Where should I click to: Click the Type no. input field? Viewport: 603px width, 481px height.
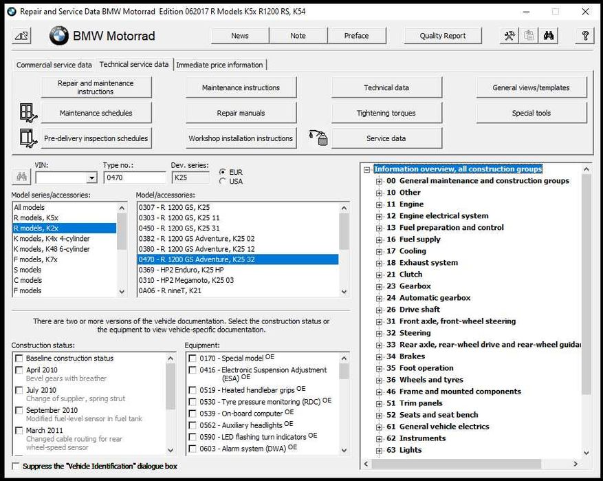(x=135, y=178)
